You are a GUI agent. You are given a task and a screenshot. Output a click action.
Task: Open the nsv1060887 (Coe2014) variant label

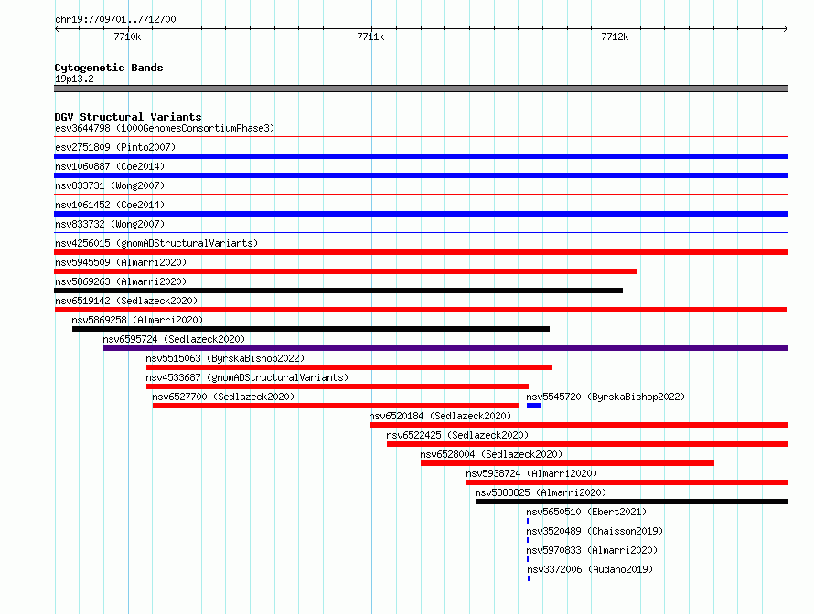[110, 166]
